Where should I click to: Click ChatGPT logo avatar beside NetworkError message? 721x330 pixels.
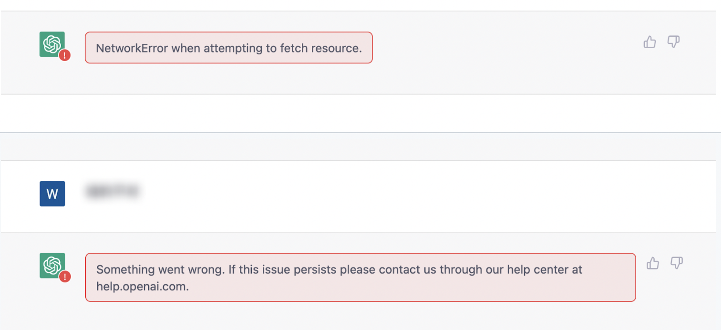(52, 44)
